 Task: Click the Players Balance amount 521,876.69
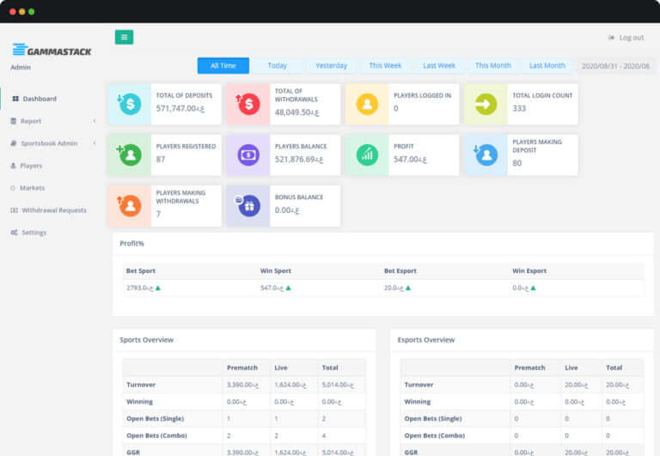point(299,160)
